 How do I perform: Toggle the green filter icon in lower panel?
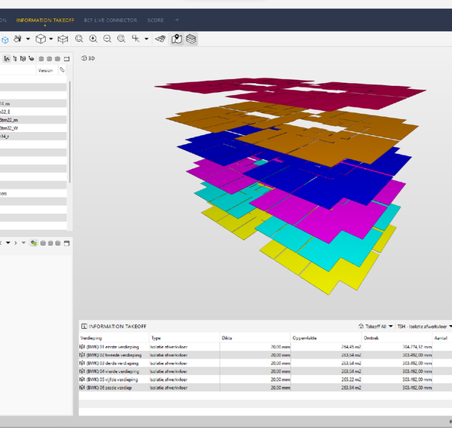tap(34, 242)
